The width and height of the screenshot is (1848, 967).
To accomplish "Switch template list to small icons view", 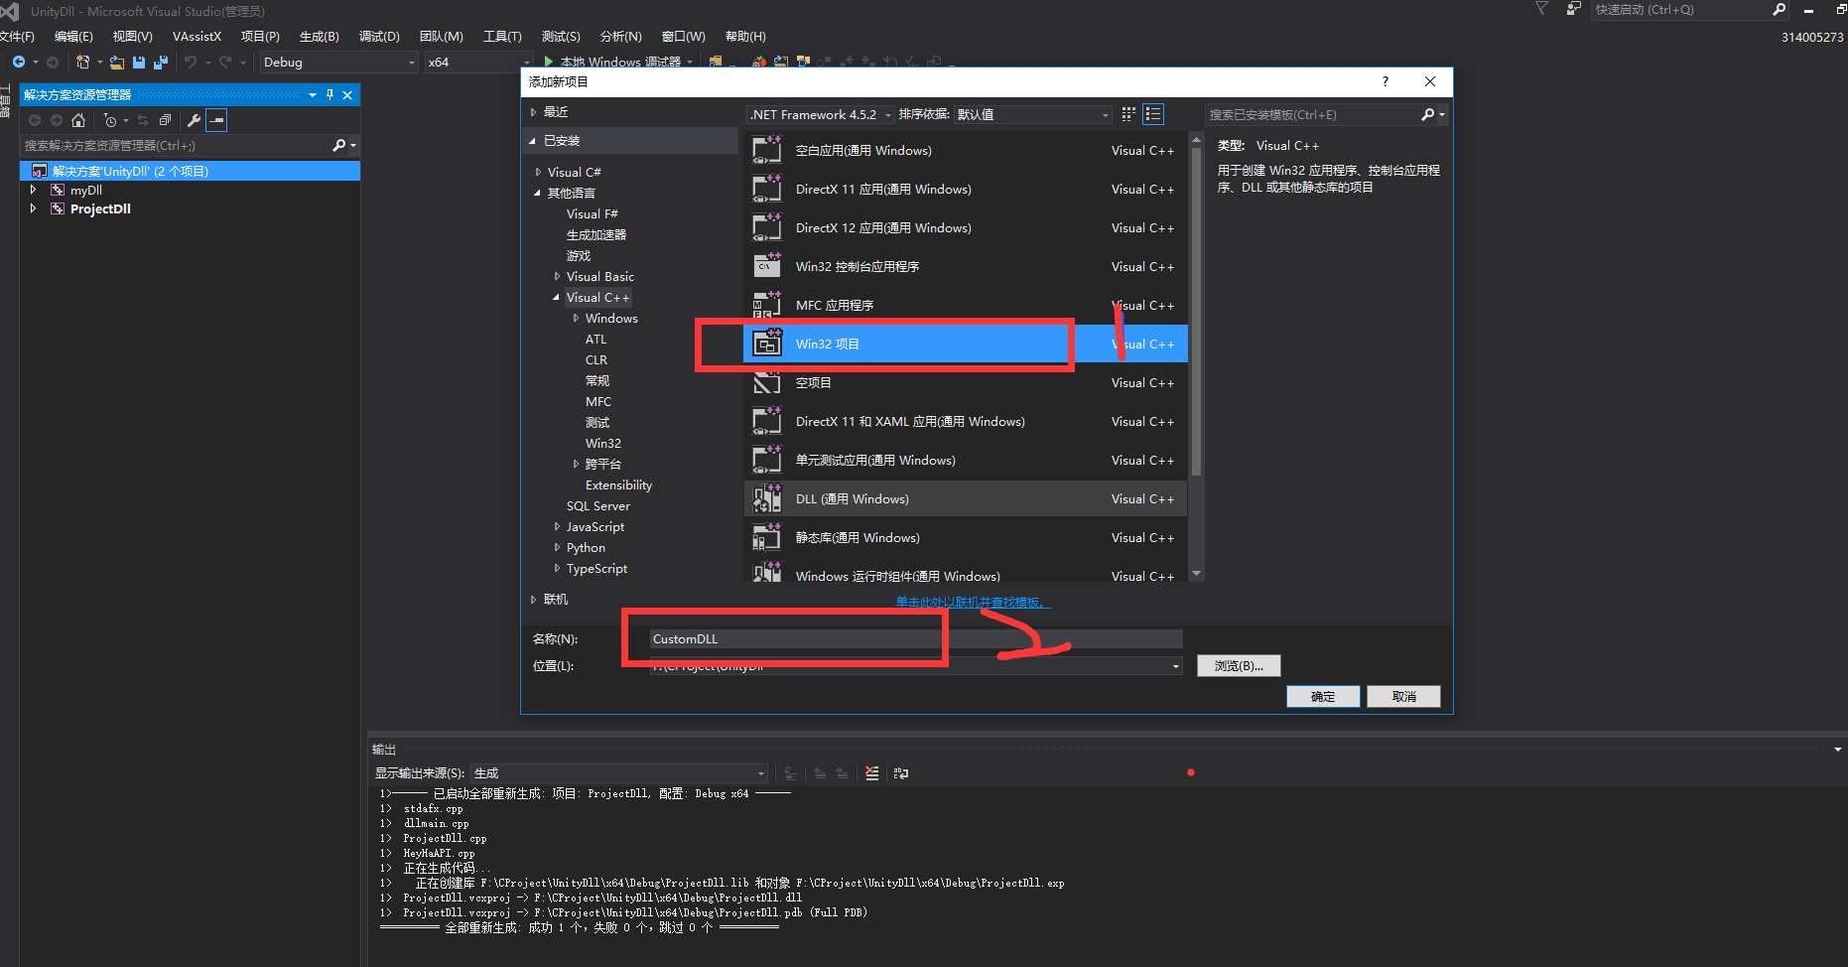I will (x=1128, y=114).
